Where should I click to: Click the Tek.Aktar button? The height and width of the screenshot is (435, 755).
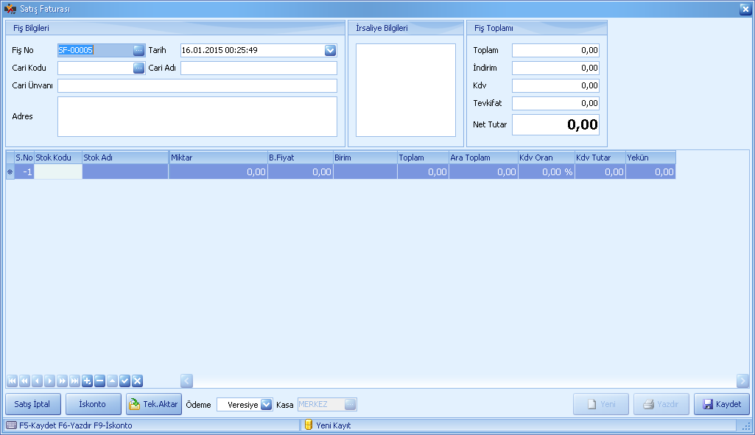click(x=153, y=404)
